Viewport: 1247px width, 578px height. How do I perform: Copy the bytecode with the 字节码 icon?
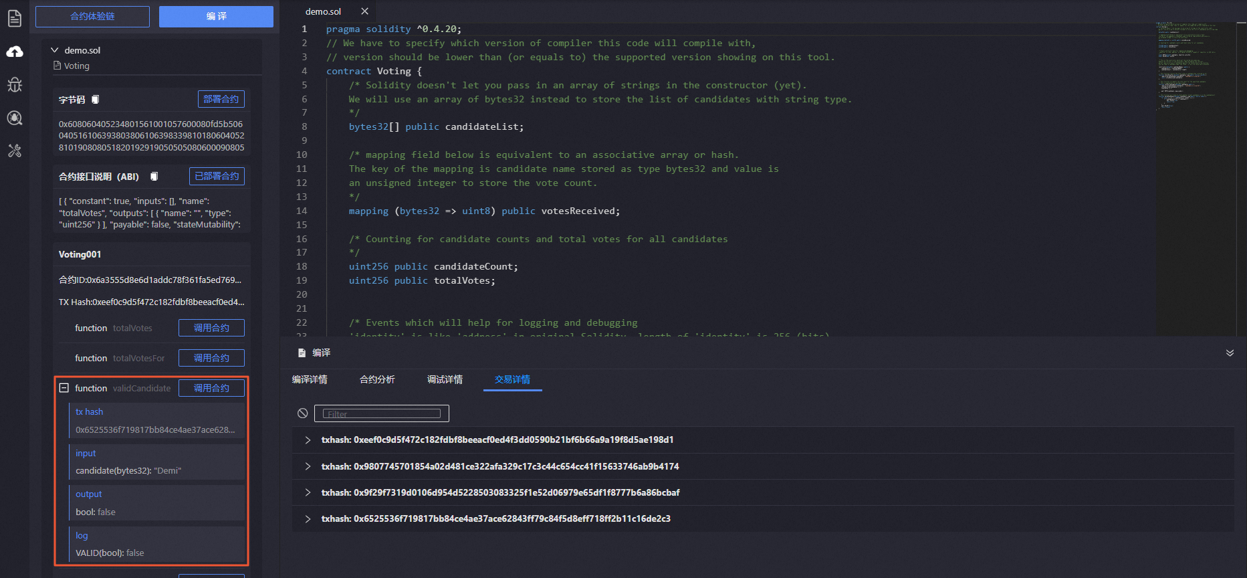[95, 100]
